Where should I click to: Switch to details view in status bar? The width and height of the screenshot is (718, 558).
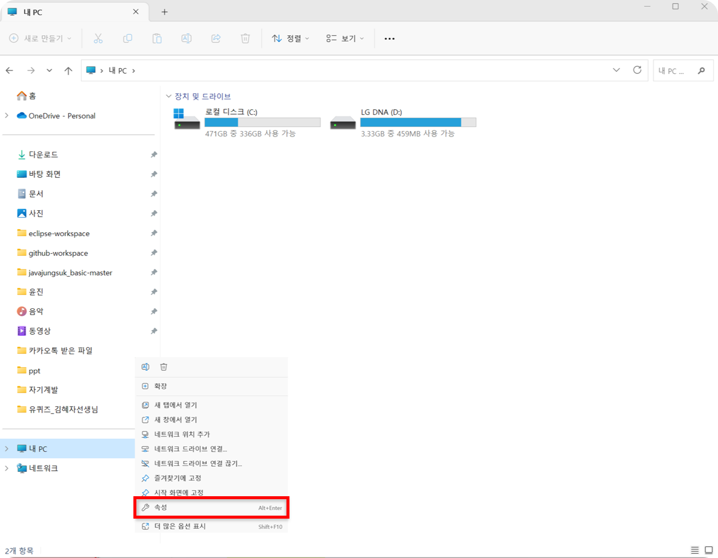coord(695,550)
